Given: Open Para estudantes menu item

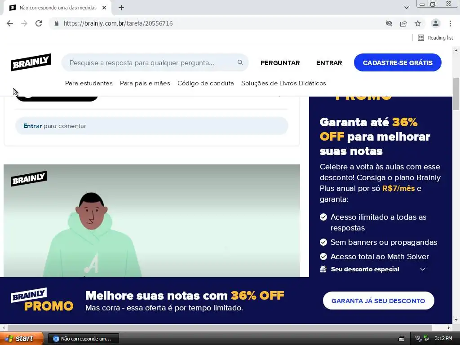Looking at the screenshot, I should 88,83.
